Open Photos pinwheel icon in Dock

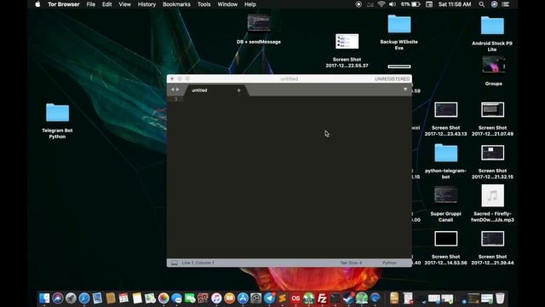pyautogui.click(x=163, y=298)
